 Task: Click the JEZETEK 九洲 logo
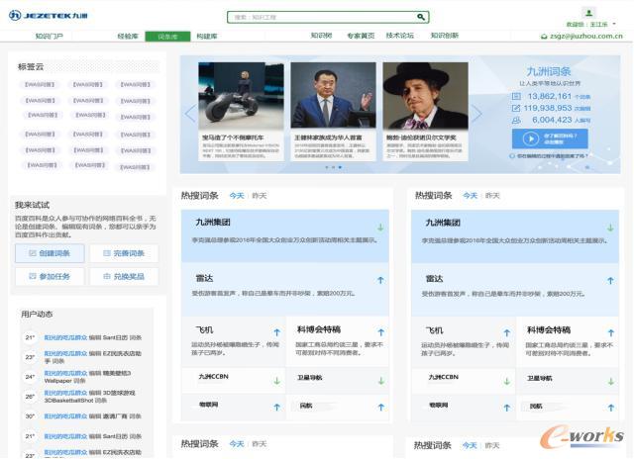[x=49, y=16]
